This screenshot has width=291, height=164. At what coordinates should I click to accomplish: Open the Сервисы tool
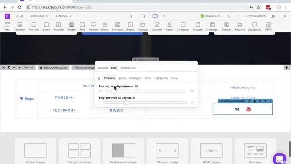[143, 26]
